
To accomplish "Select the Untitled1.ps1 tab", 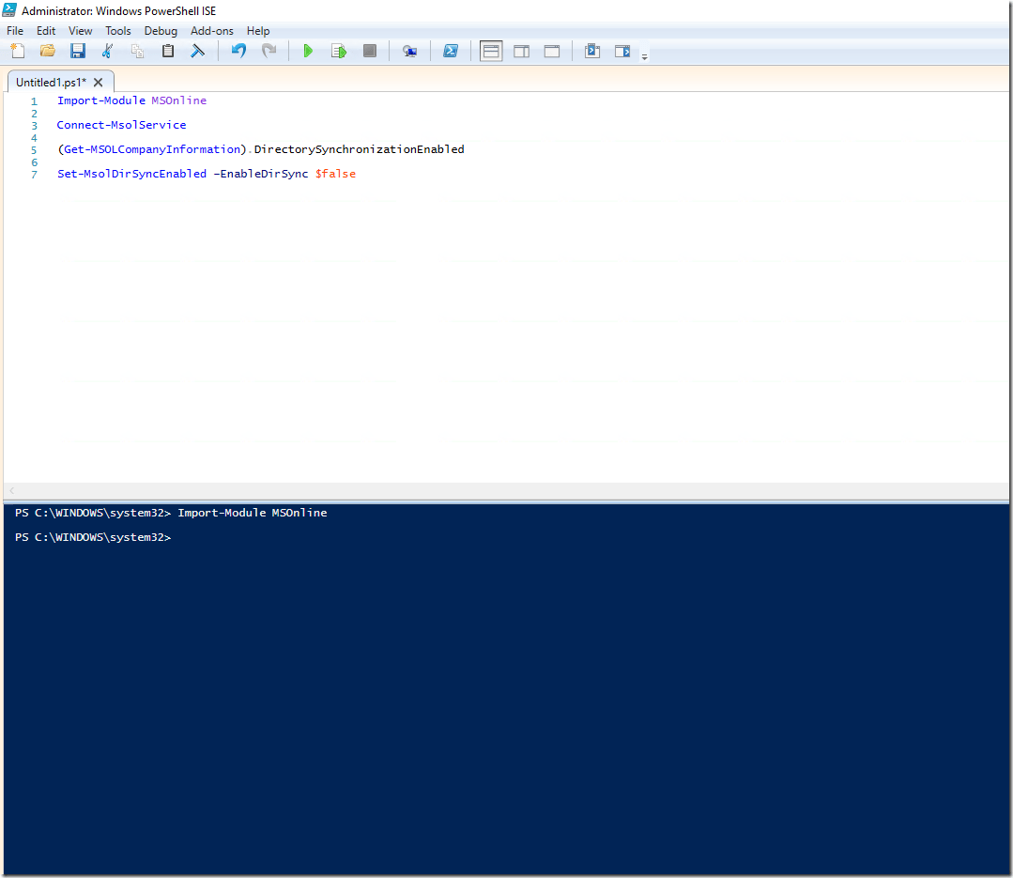I will [52, 82].
